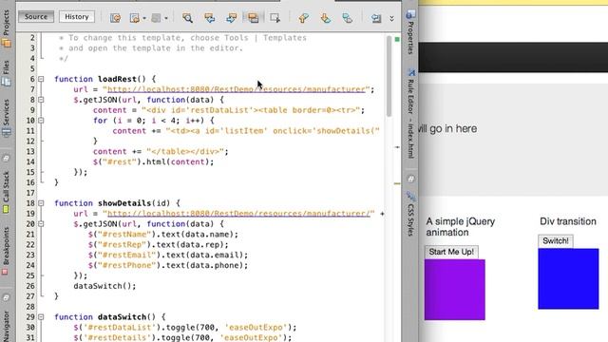Click the error-stripe mark near line 13

point(397,147)
